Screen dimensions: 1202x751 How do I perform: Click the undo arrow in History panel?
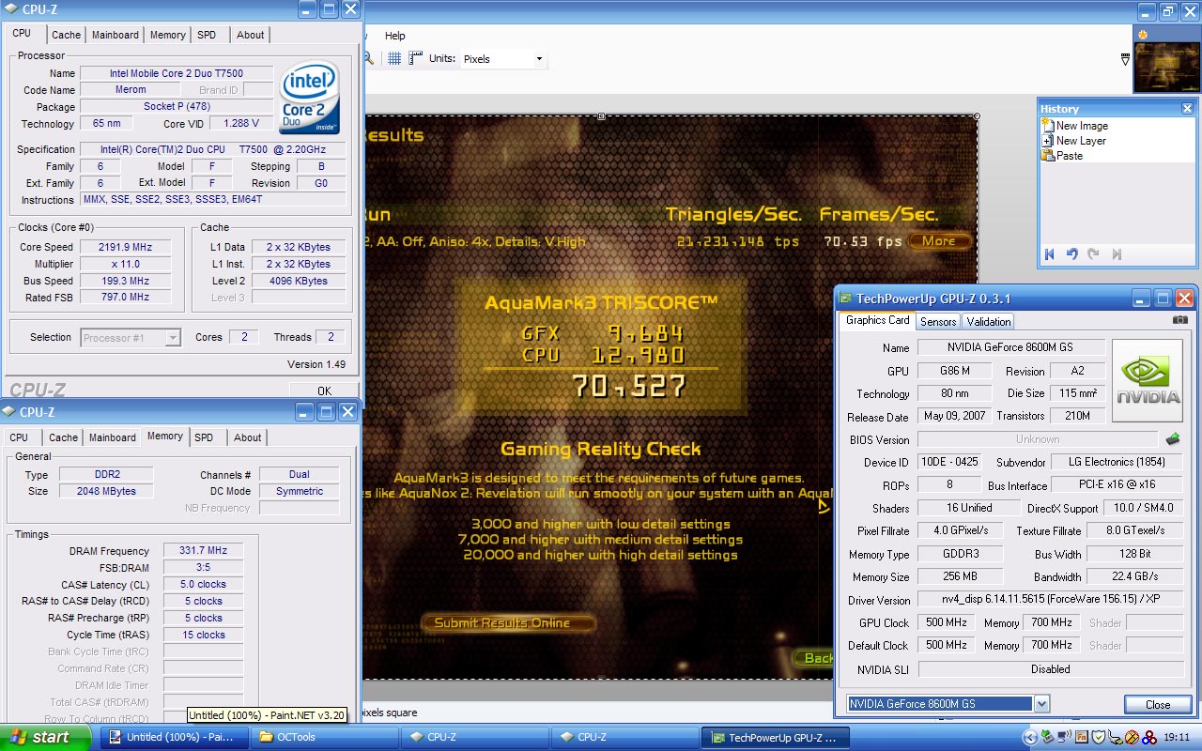pos(1071,254)
